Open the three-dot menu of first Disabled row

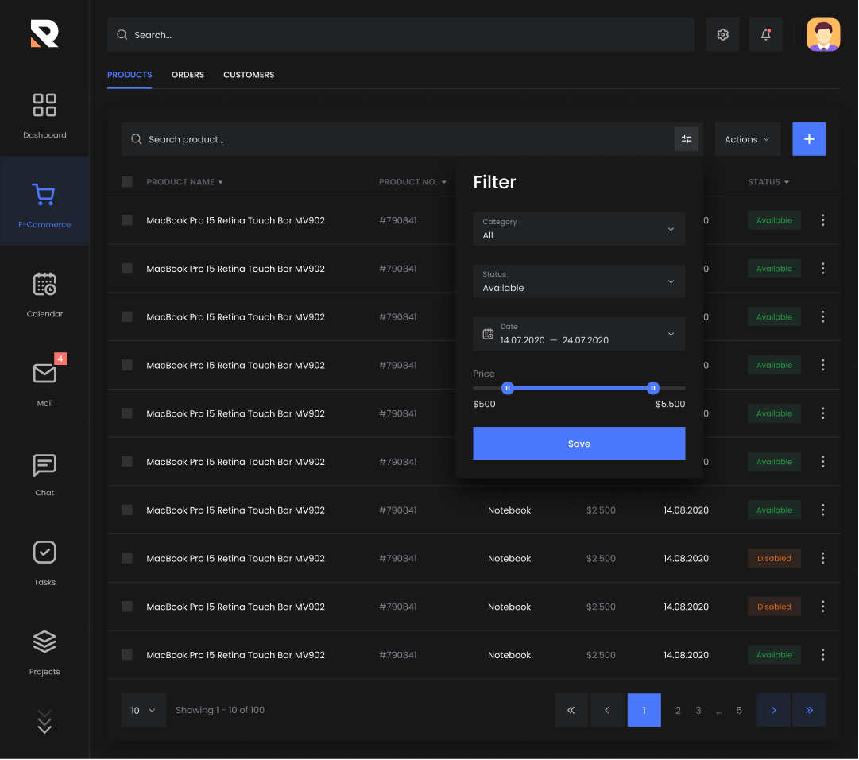[822, 558]
